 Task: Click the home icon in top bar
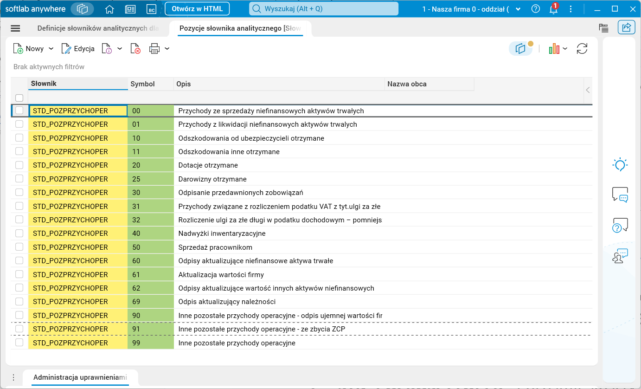pyautogui.click(x=109, y=9)
